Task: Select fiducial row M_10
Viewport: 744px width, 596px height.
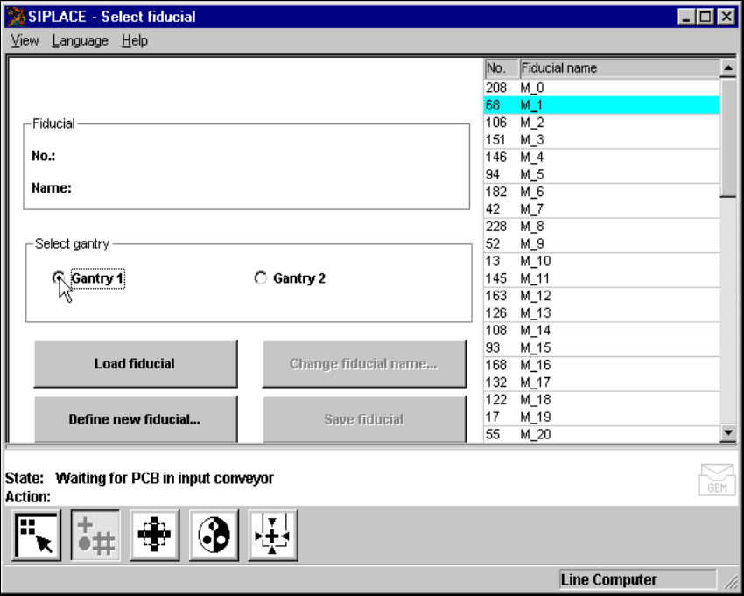Action: coord(601,261)
